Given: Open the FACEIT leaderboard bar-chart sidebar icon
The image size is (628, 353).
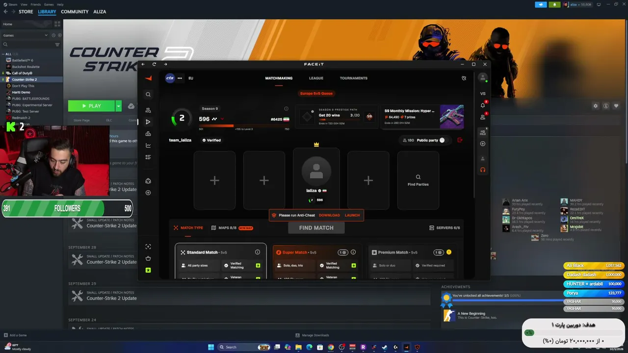Looking at the screenshot, I should (x=148, y=134).
